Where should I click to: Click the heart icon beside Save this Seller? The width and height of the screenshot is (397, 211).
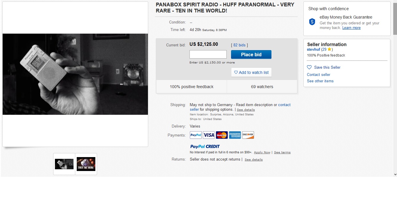(309, 67)
